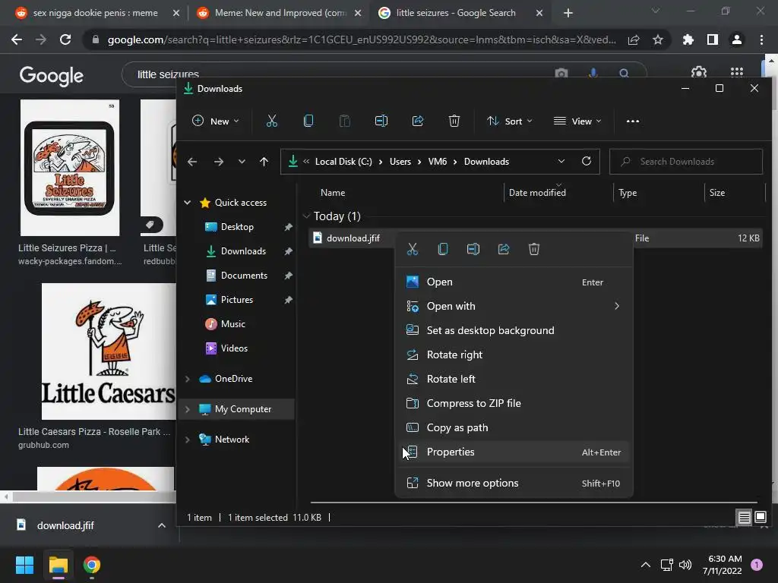778x583 pixels.
Task: Click Delete icon in the context menu
Action: pos(534,249)
